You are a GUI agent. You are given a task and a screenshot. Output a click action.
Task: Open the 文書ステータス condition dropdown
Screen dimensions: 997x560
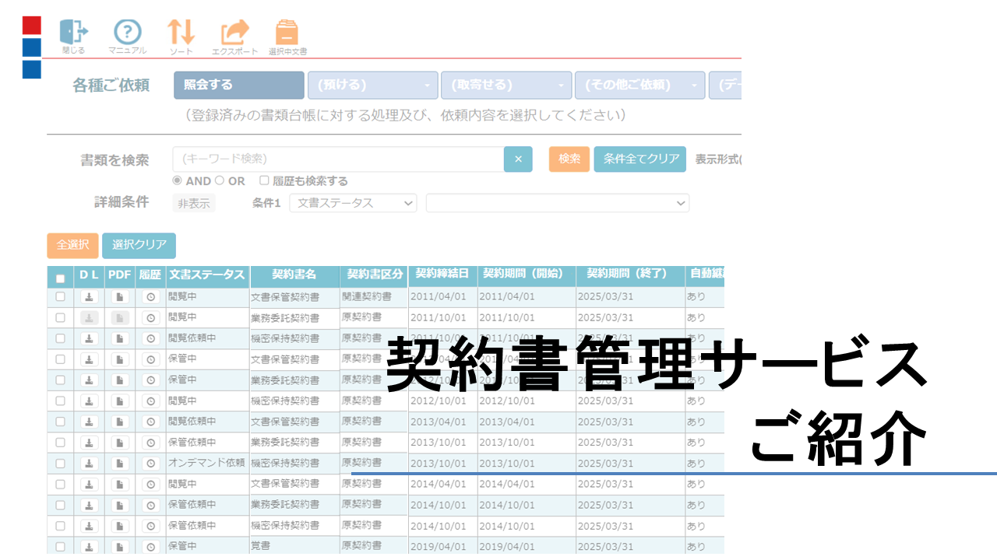[x=353, y=203]
